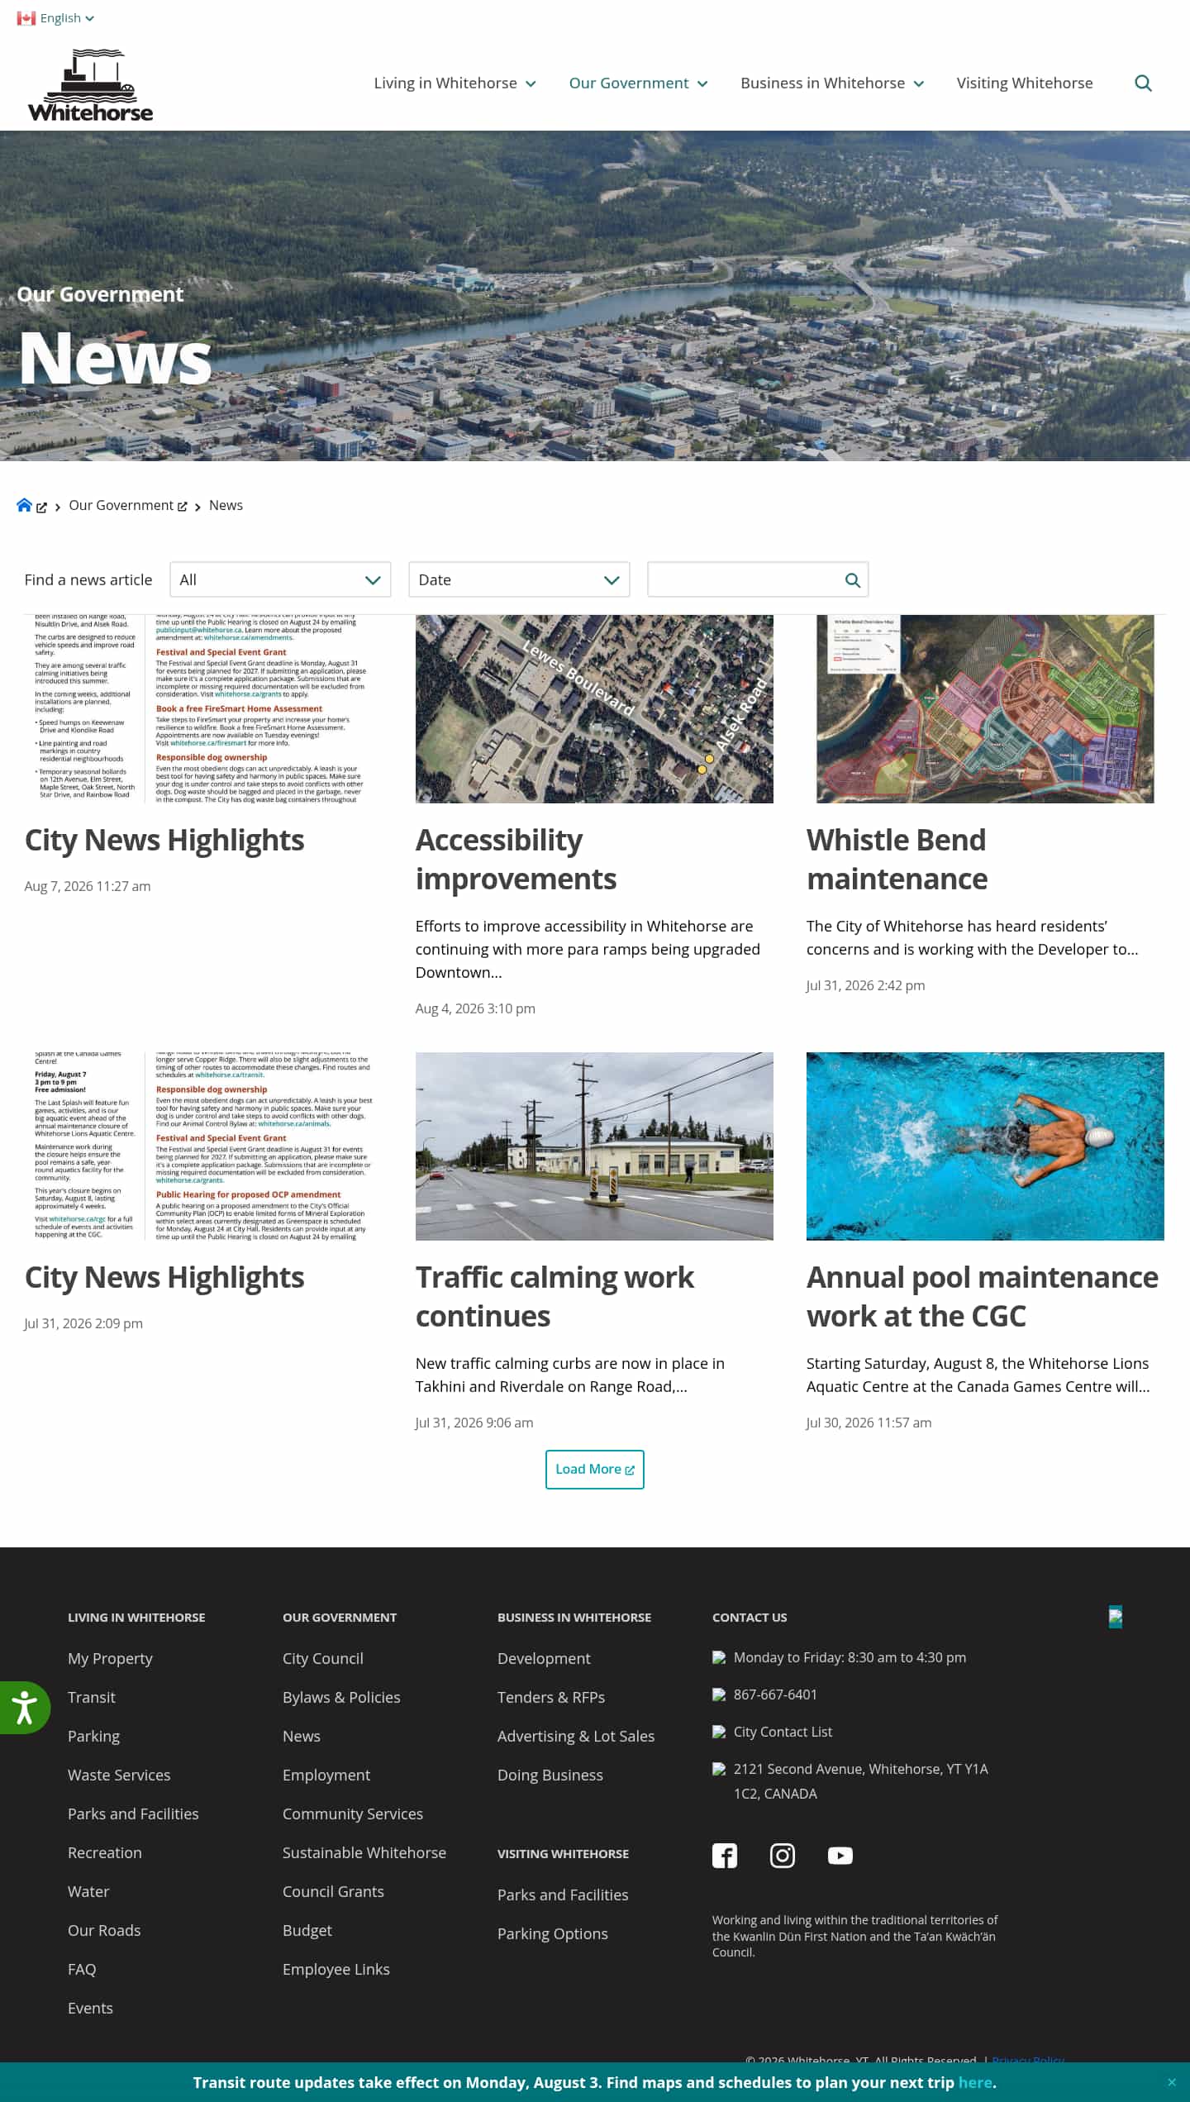Click footer link Employment

326,1775
